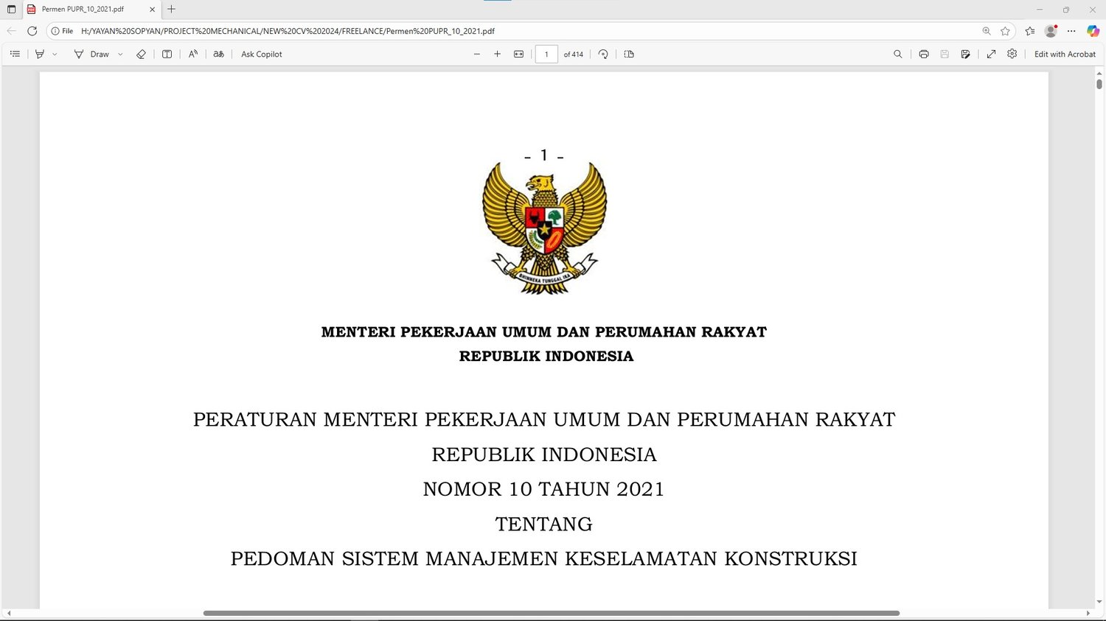Click the word 'TENTANG'
Screen dimensions: 1106x621
[544, 524]
